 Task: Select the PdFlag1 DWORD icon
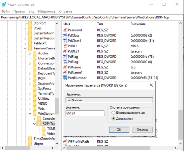tap(65, 62)
